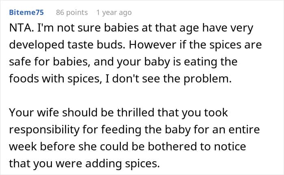Click the sentence I don't see the problem
Viewport: 284px width, 175px height.
point(168,79)
